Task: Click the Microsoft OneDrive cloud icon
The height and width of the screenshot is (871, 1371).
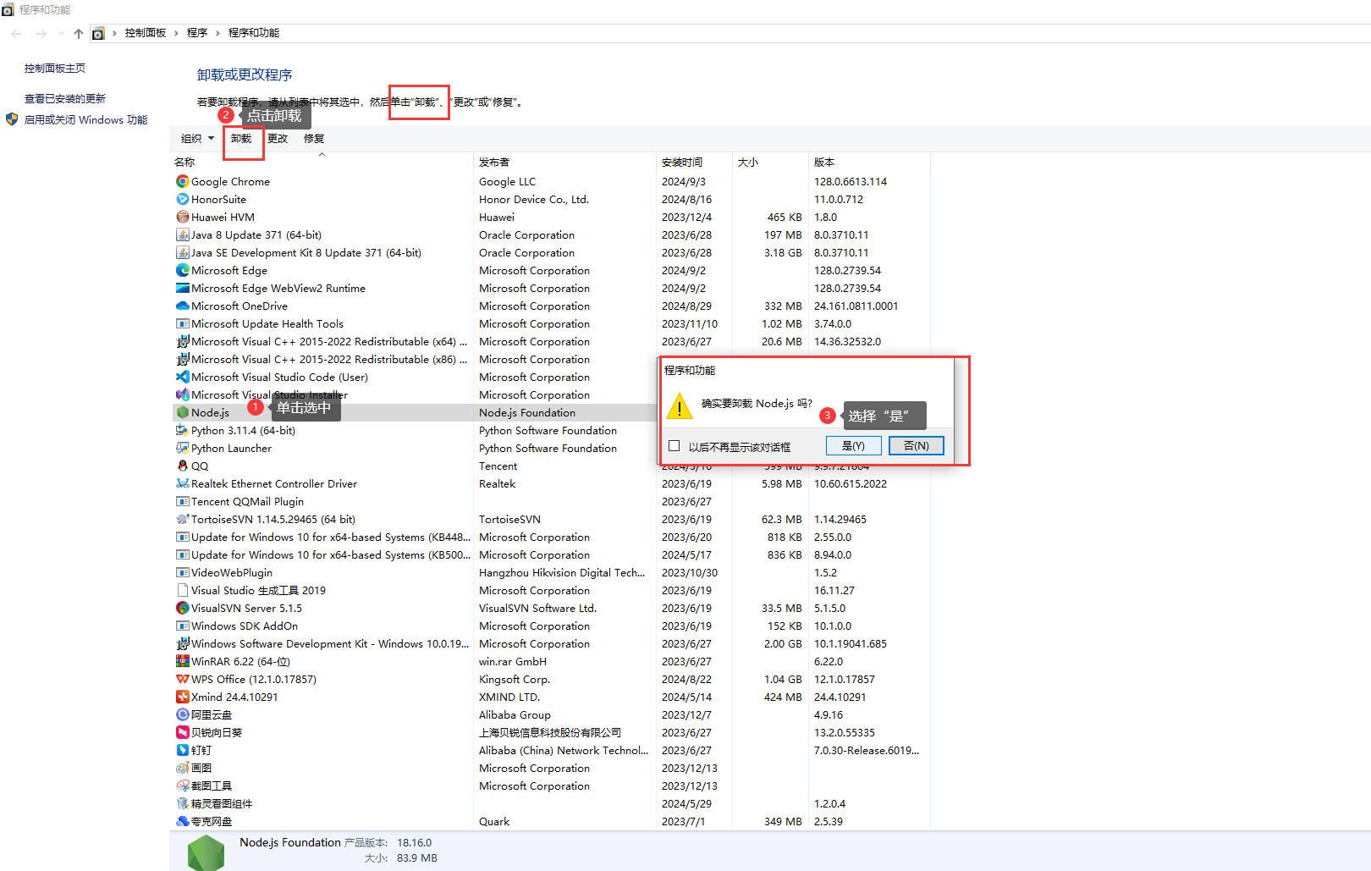Action: [182, 306]
